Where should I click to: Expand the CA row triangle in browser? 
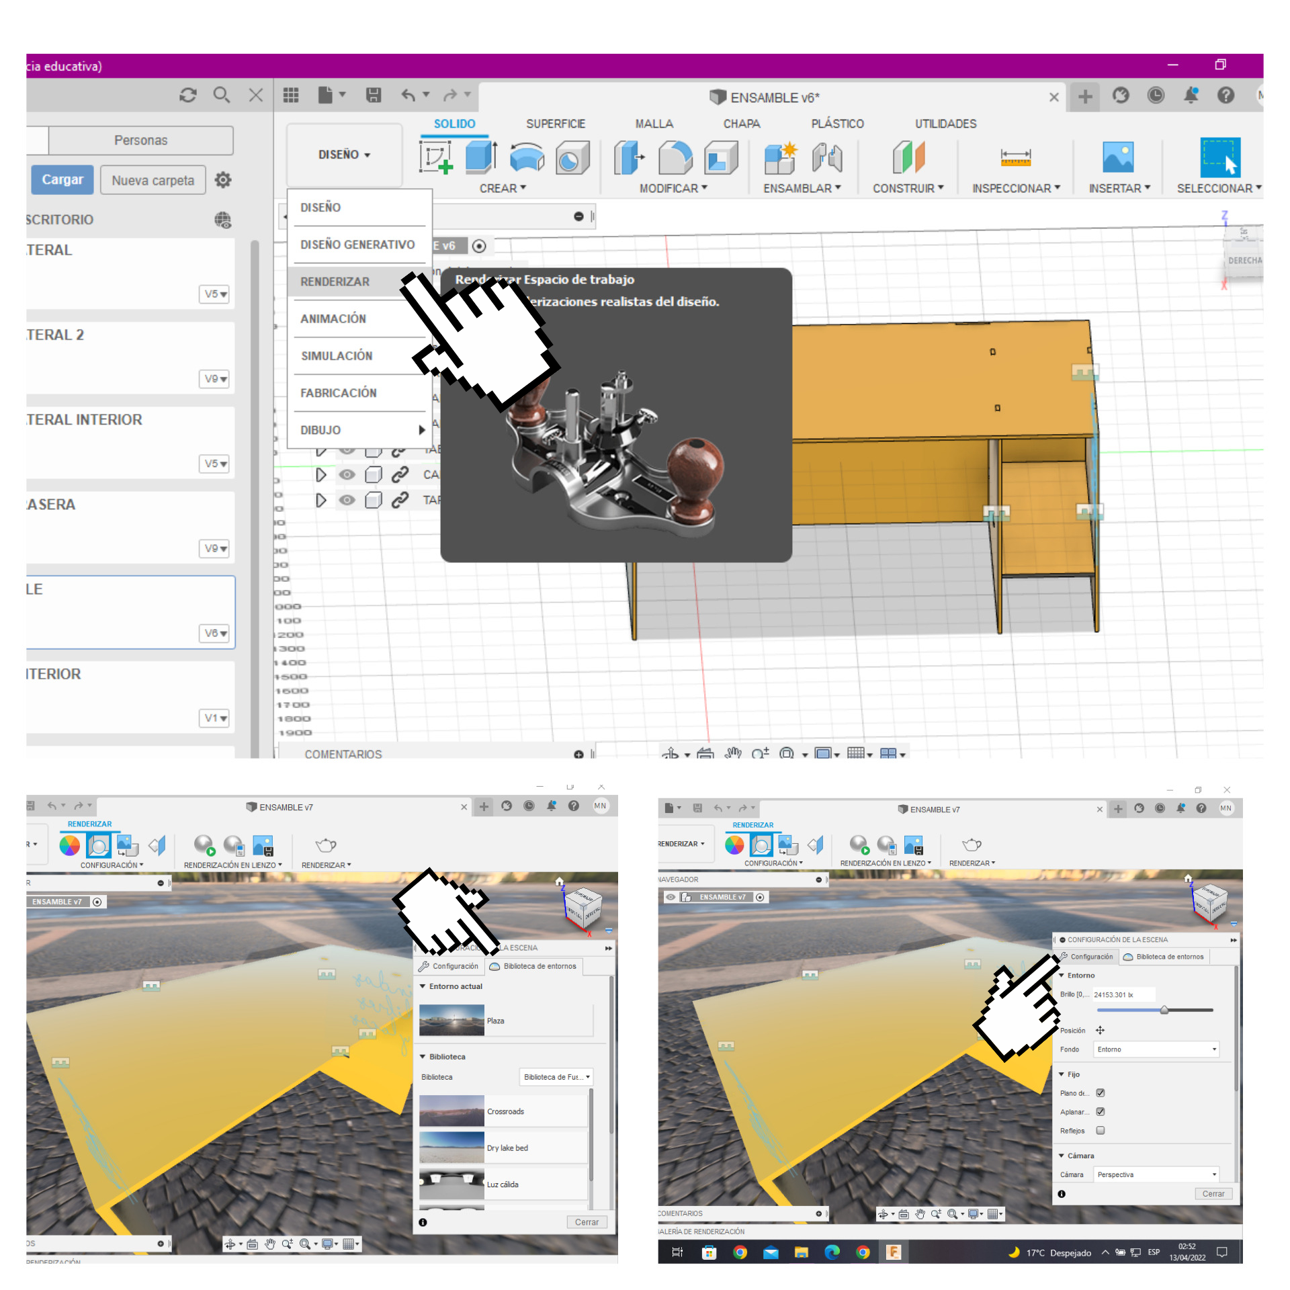[321, 474]
